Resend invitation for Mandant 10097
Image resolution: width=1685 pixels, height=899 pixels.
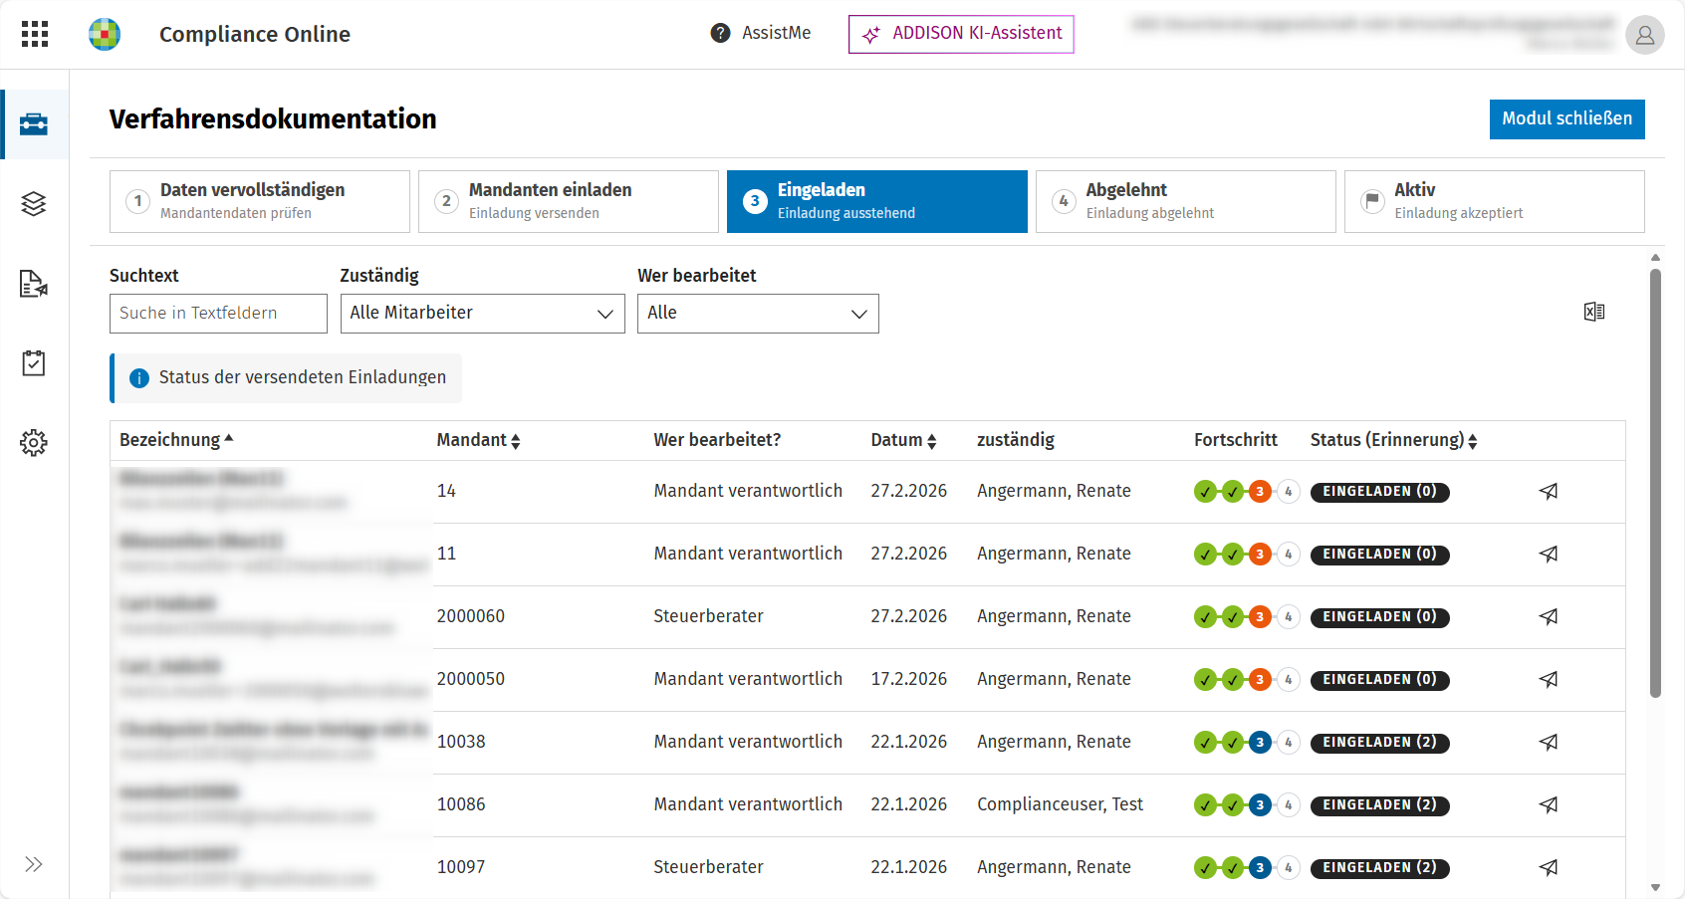tap(1549, 867)
